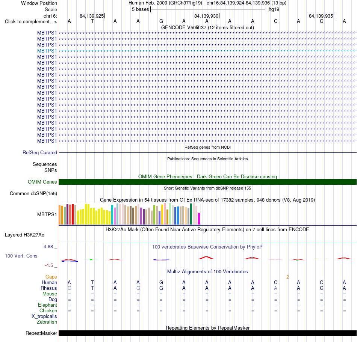Open the GTEx Gene Expression track title
Screen dimensions: 357x342
[207, 200]
